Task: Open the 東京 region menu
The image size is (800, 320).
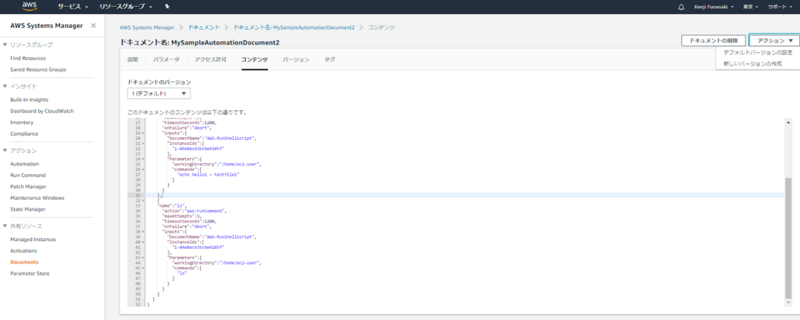Action: click(x=751, y=7)
